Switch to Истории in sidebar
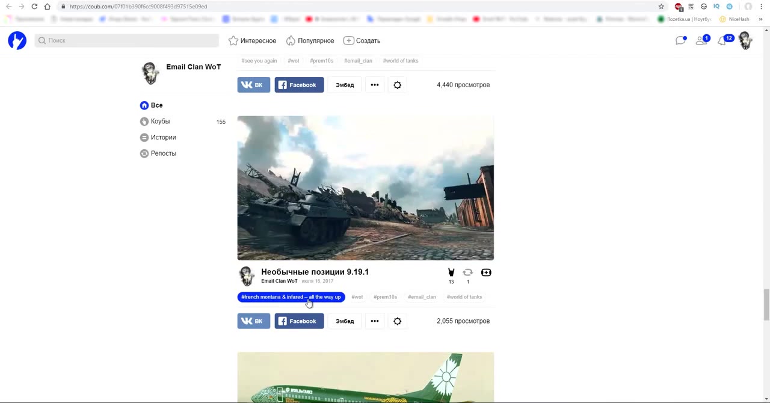770x403 pixels. coord(163,137)
